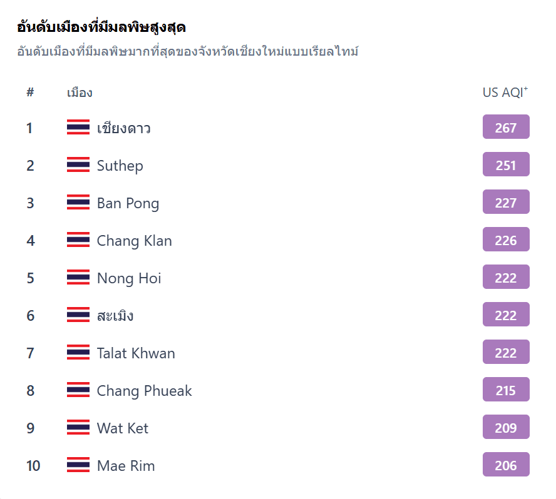
Task: Click the 206 AQI badge for Mae Rim
Action: pyautogui.click(x=505, y=465)
